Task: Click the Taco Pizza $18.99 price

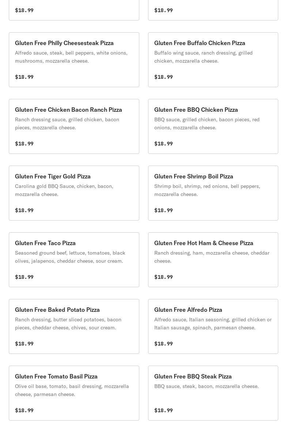Action: coord(24,277)
